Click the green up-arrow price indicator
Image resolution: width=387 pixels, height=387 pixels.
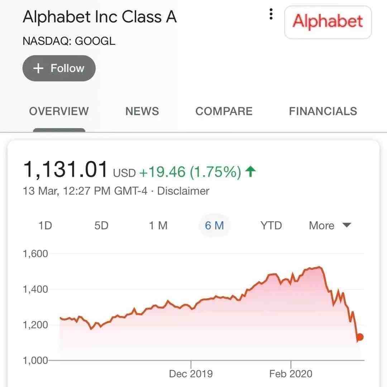pos(250,171)
